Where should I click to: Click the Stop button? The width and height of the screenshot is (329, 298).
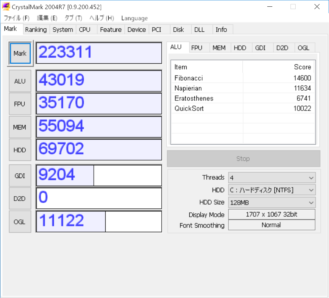coord(243,159)
